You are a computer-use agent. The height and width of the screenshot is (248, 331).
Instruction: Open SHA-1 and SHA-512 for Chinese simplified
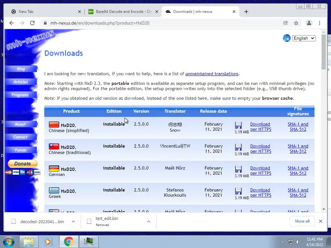pyautogui.click(x=298, y=127)
